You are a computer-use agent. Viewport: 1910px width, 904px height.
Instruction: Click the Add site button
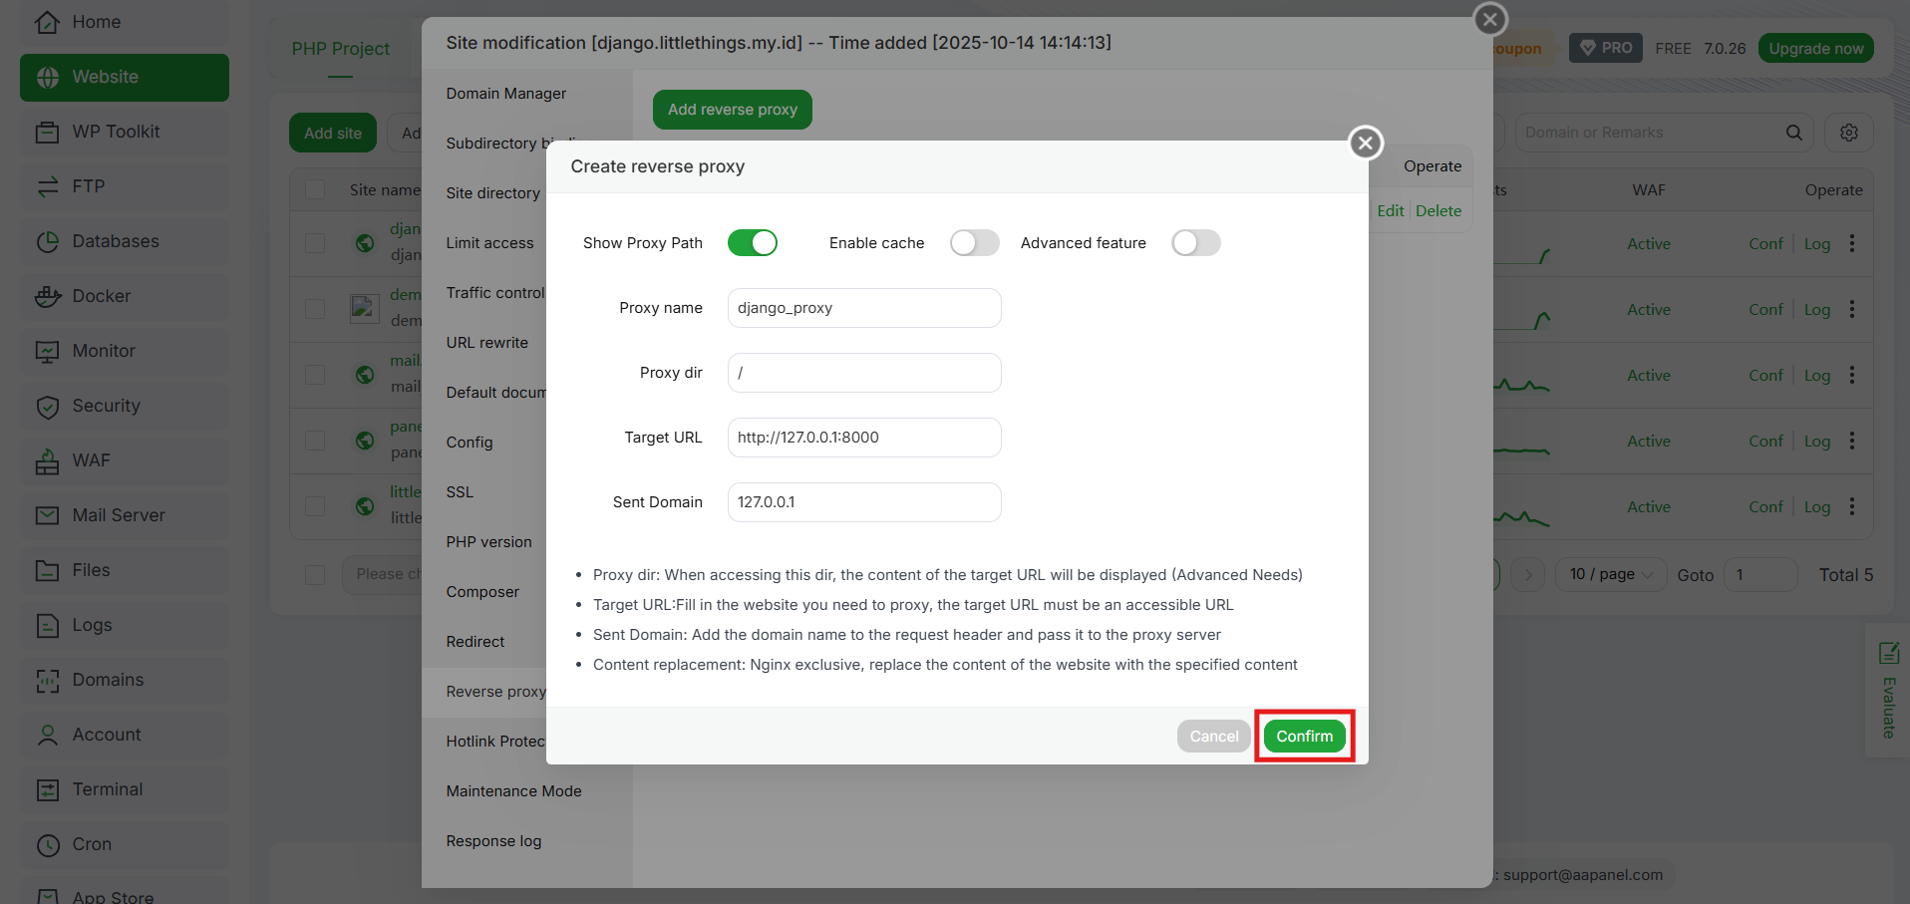coord(333,133)
